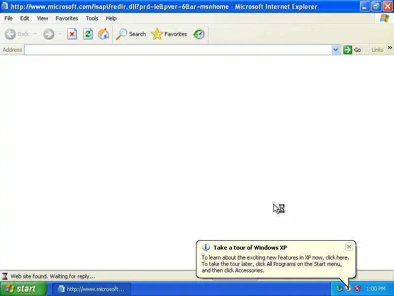The width and height of the screenshot is (394, 296).
Task: Expand the Links toolbar chevron
Action: (390, 48)
